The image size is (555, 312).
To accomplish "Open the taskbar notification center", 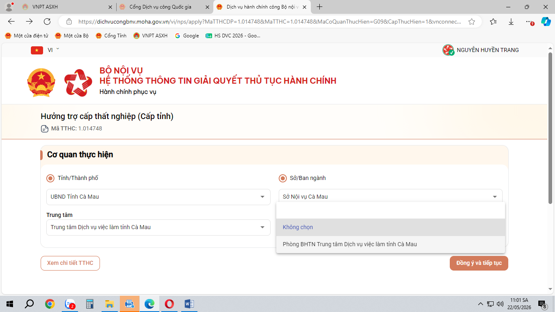I will (x=542, y=304).
